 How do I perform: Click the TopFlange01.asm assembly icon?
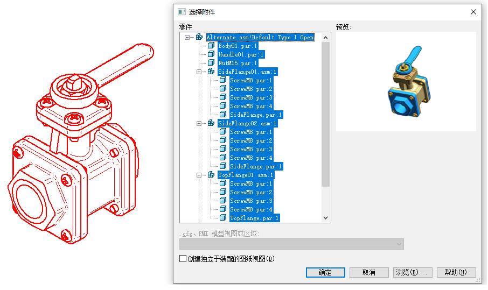[x=211, y=175]
